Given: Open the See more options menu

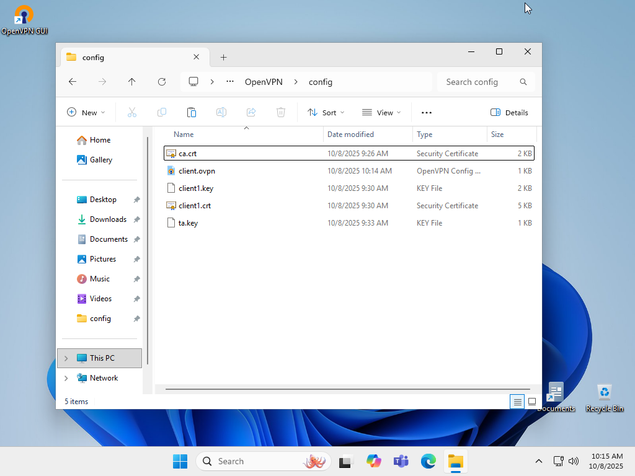Looking at the screenshot, I should point(427,113).
